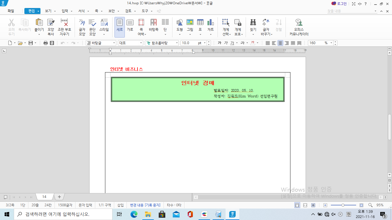392x220 pixels.
Task: Click the 개체 보호 object protect icon
Action: [x=238, y=23]
